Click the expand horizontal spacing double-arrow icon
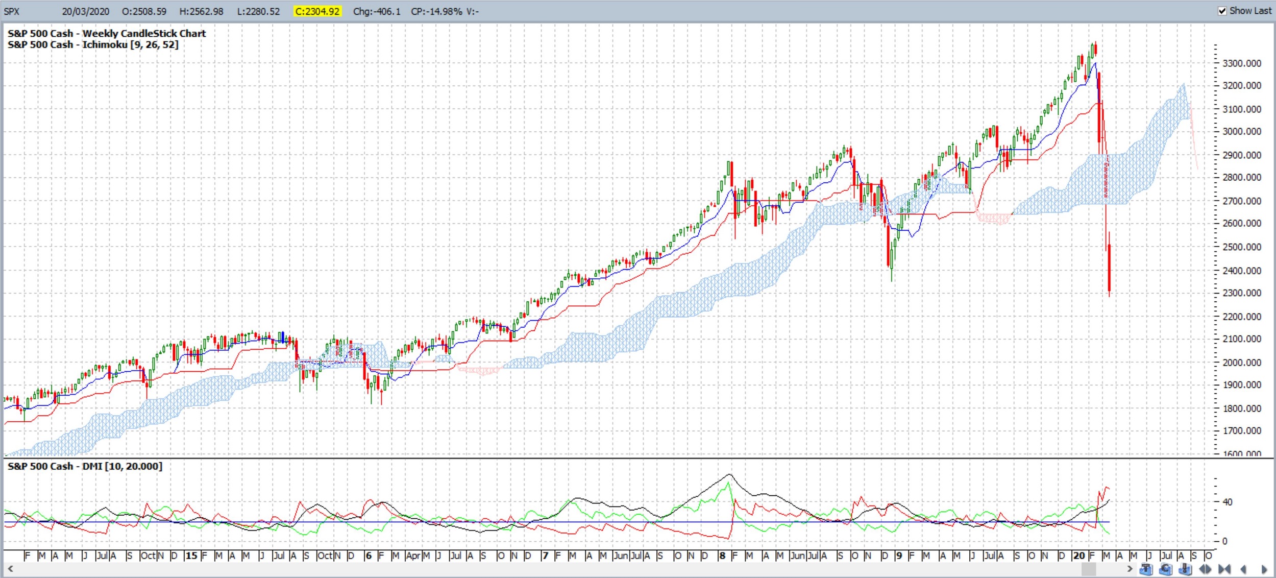The height and width of the screenshot is (578, 1276). [1205, 569]
